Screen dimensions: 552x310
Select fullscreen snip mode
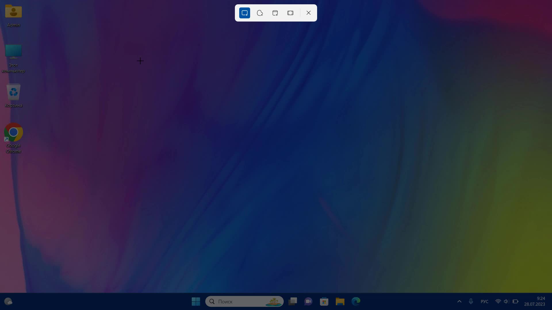coord(290,13)
